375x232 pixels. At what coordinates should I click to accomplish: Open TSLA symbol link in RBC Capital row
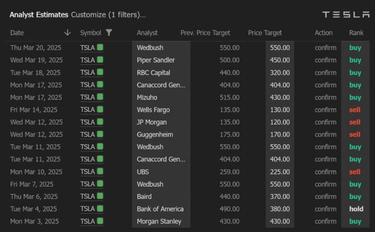88,73
